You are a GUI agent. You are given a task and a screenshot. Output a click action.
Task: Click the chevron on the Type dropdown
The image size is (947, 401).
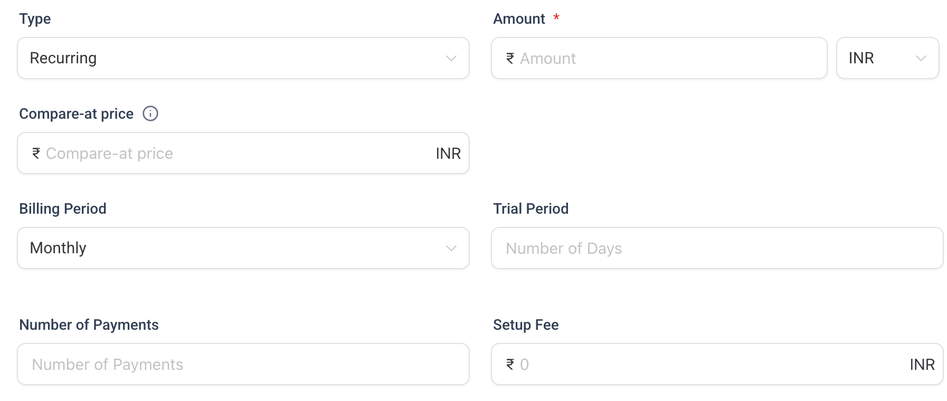pos(450,58)
